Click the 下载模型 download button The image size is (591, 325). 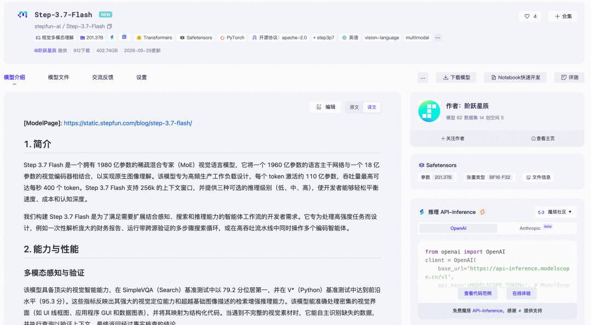[x=456, y=77]
